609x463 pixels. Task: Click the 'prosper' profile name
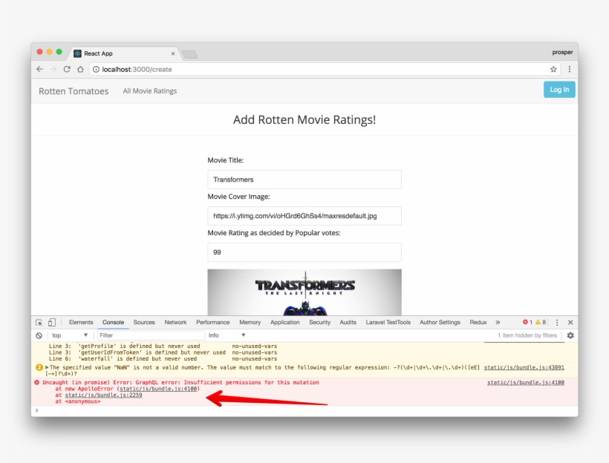click(562, 52)
